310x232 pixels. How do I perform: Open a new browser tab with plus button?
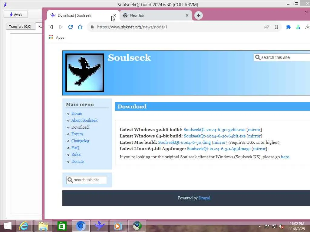tap(199, 15)
